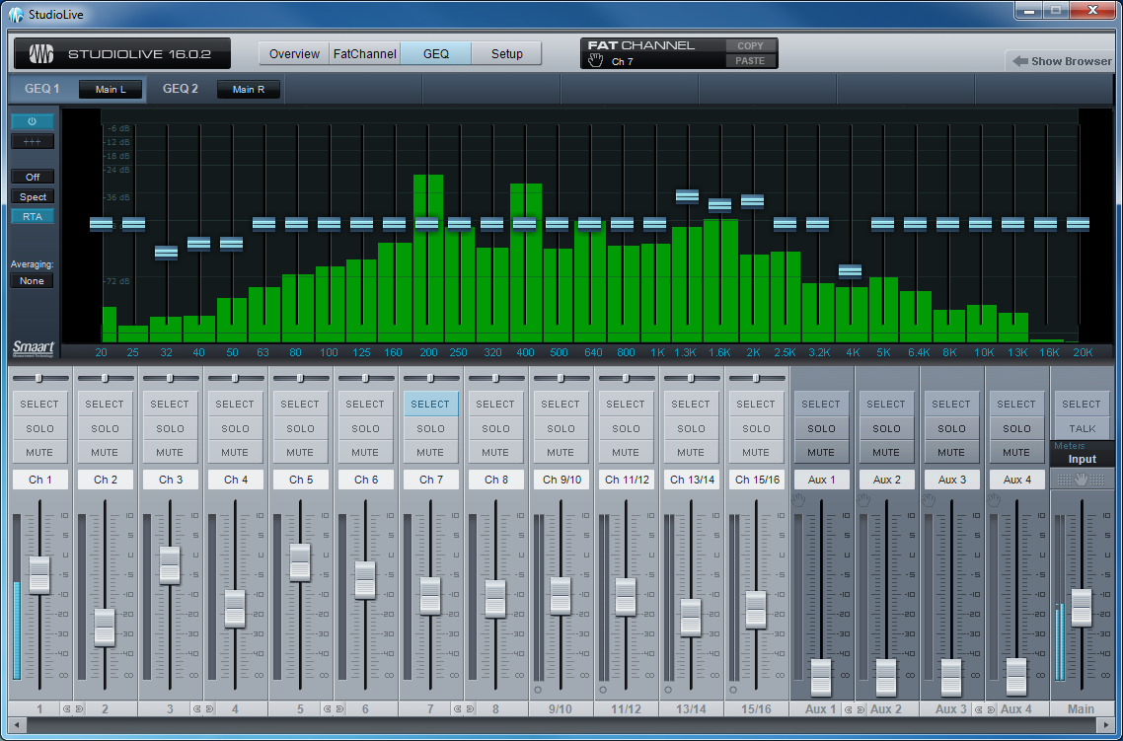Click the link icon between Aux 1 and Aux 2
This screenshot has height=741, width=1123.
[855, 708]
